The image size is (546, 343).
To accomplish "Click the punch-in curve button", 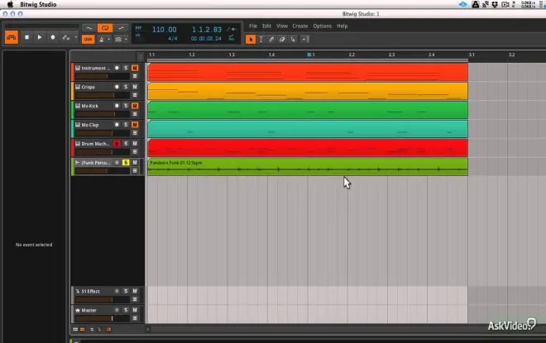I will click(x=89, y=28).
